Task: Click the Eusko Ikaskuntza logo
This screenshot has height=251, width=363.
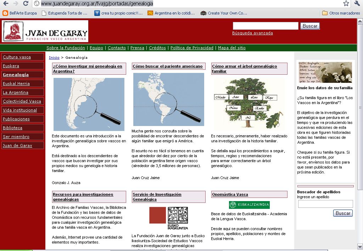Action: (x=168, y=218)
